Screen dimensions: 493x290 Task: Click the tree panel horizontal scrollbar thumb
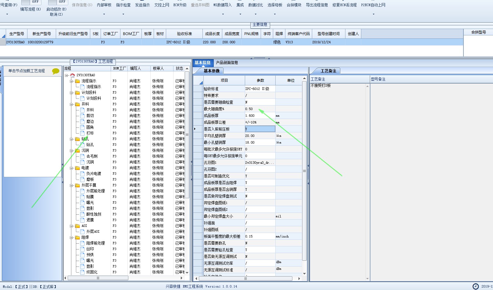pos(98,278)
